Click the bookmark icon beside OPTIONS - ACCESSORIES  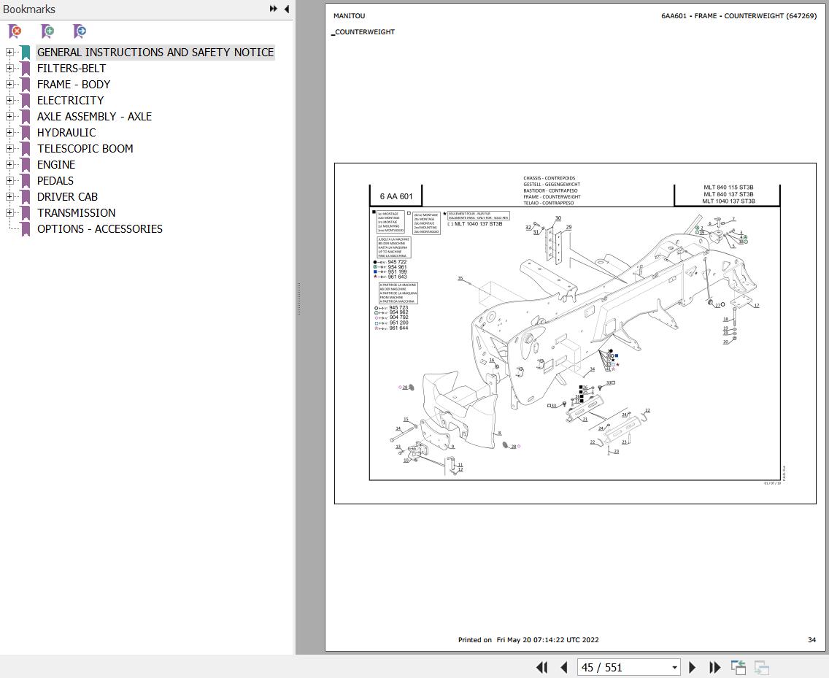[x=26, y=229]
